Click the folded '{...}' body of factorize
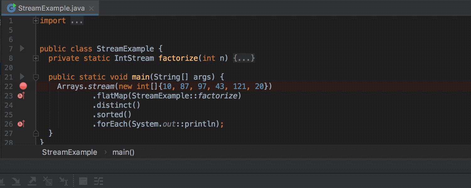 (x=244, y=58)
